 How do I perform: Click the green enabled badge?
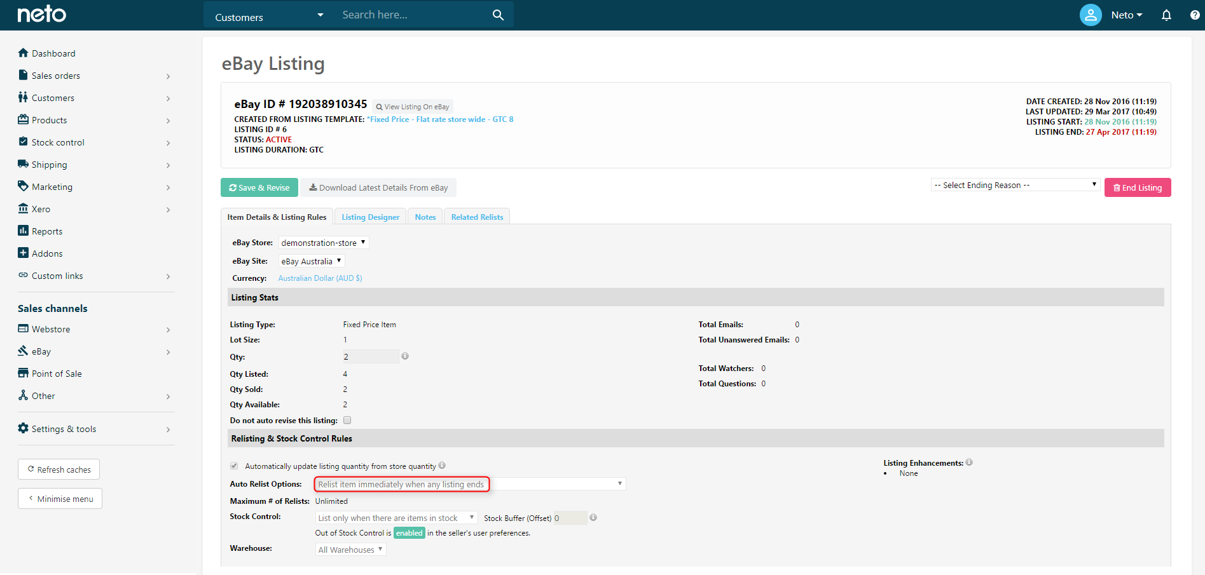click(x=409, y=533)
